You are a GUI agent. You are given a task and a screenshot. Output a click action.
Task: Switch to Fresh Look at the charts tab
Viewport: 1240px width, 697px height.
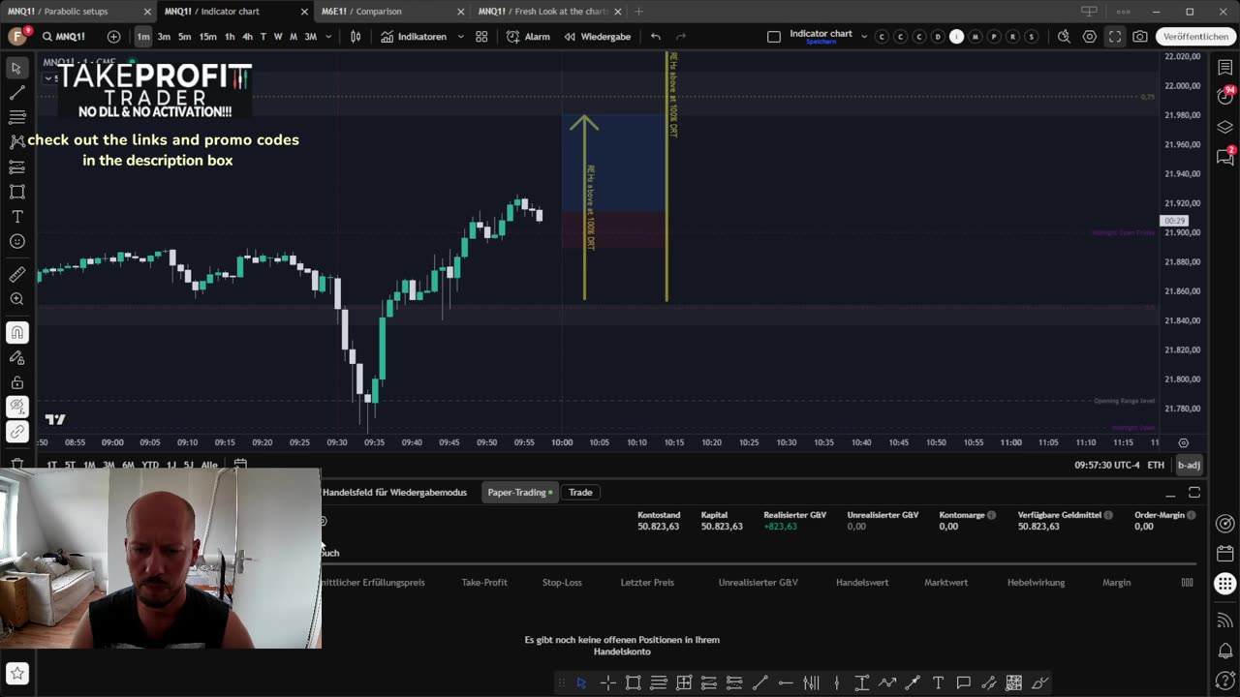[547, 12]
